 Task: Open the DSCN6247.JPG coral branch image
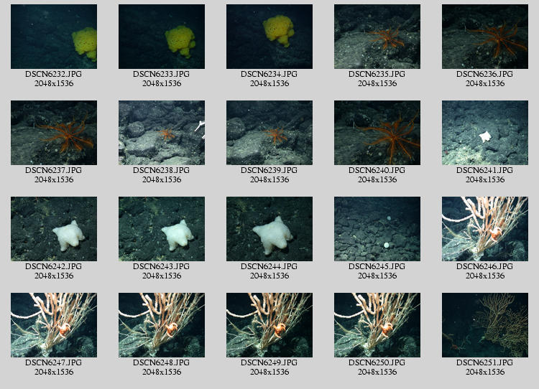pos(54,325)
